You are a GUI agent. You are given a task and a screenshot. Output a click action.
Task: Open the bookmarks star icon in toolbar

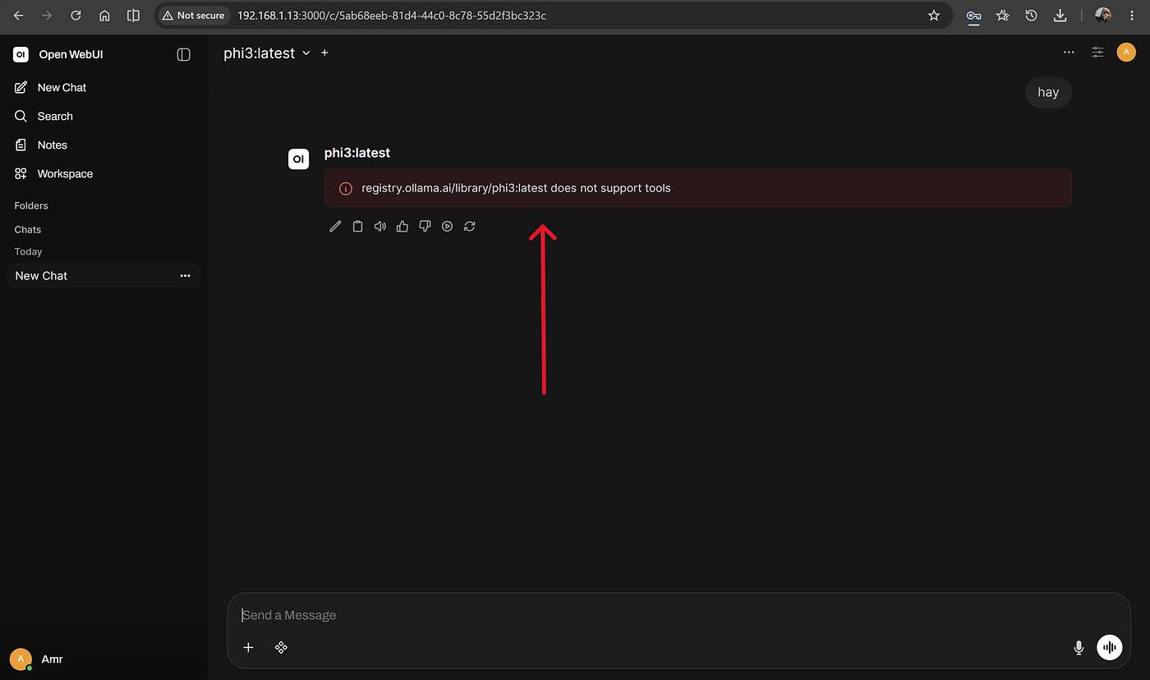point(1002,16)
